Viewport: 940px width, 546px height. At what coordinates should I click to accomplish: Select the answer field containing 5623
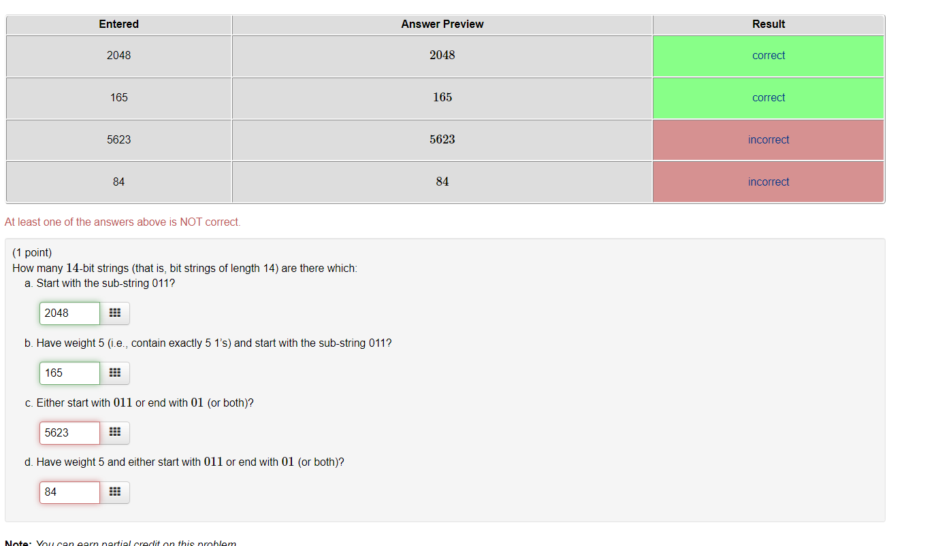(69, 432)
